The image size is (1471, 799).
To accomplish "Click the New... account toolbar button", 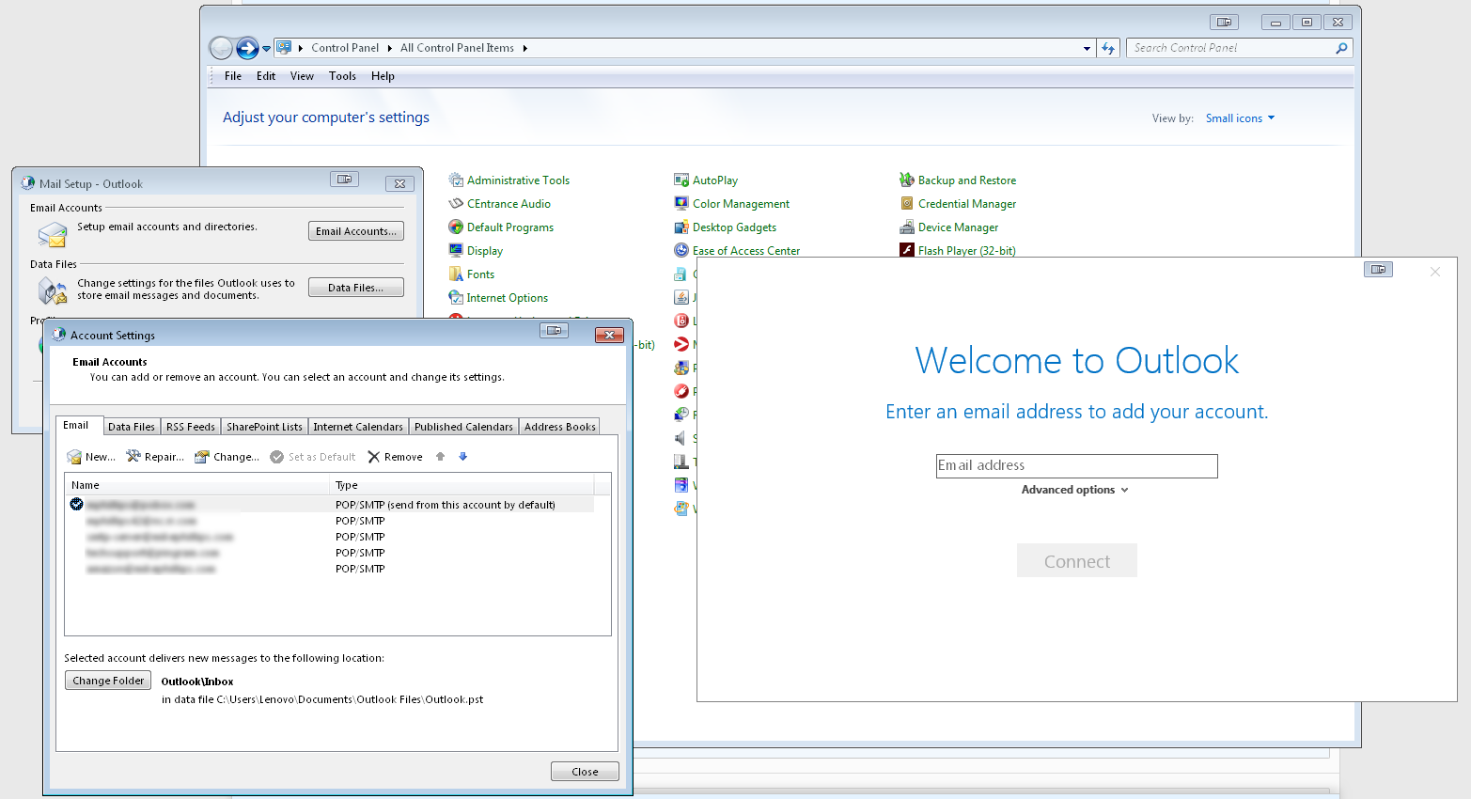I will [x=91, y=457].
